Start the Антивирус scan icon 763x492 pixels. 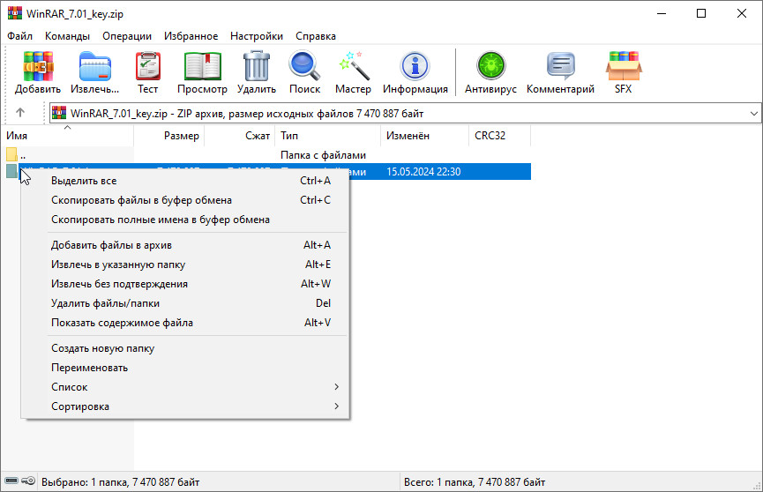(x=490, y=66)
